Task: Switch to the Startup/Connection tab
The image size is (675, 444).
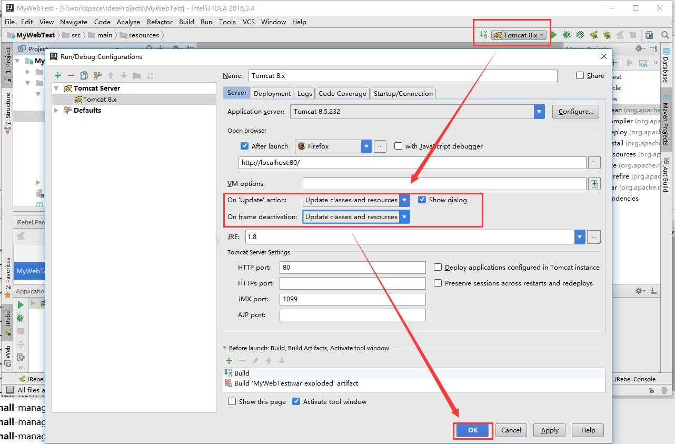Action: [403, 93]
